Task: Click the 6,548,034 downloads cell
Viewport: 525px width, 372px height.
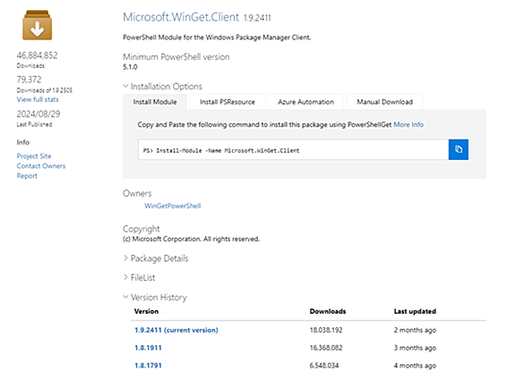Action: click(x=324, y=366)
